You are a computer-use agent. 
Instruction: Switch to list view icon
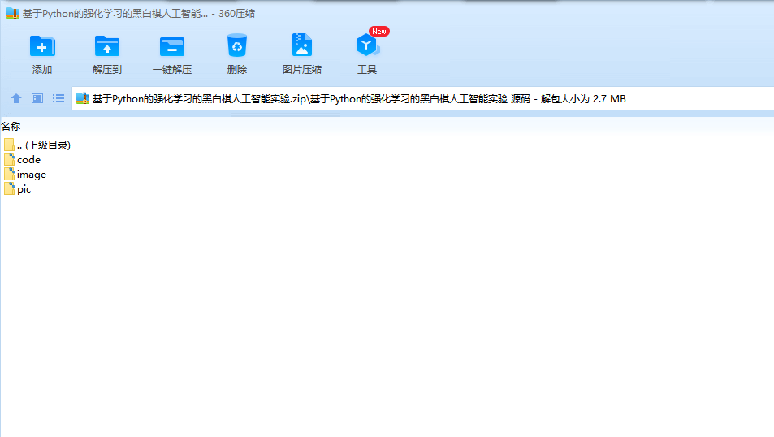(x=58, y=98)
